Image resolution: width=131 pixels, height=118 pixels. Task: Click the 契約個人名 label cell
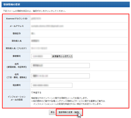pos(17,41)
